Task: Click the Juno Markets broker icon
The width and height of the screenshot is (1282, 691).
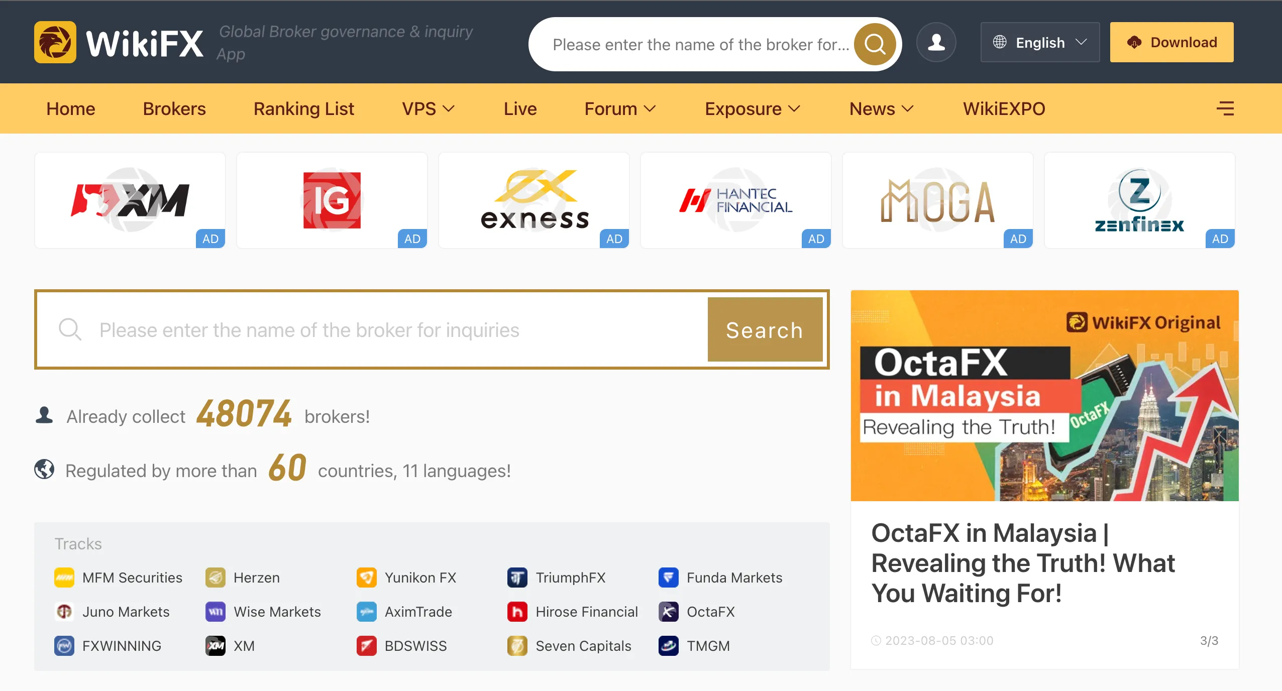Action: (x=64, y=612)
